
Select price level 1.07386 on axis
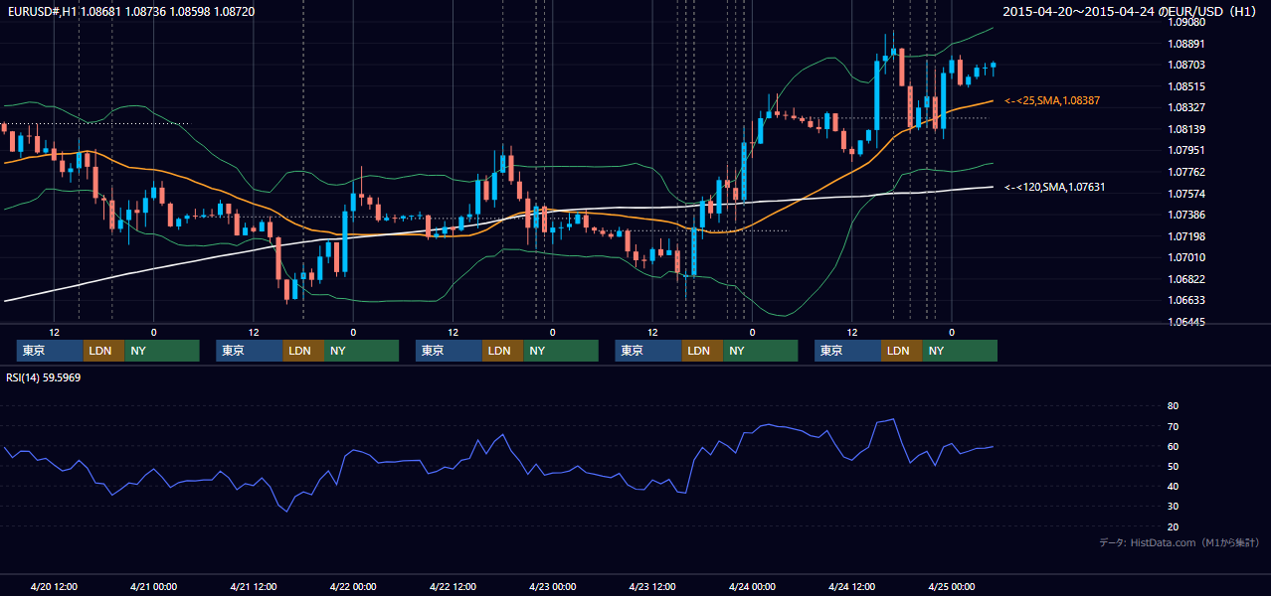[1185, 215]
